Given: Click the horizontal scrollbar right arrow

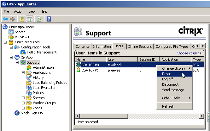Looking at the screenshot, I should (201, 116).
